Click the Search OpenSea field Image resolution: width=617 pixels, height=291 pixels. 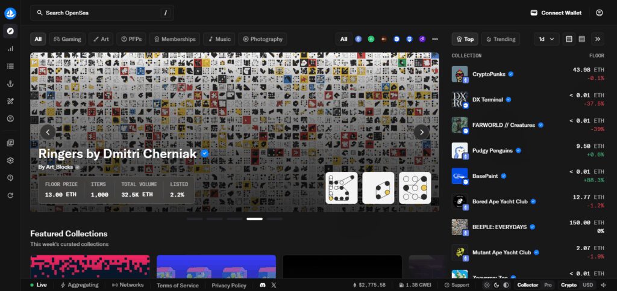pyautogui.click(x=102, y=13)
